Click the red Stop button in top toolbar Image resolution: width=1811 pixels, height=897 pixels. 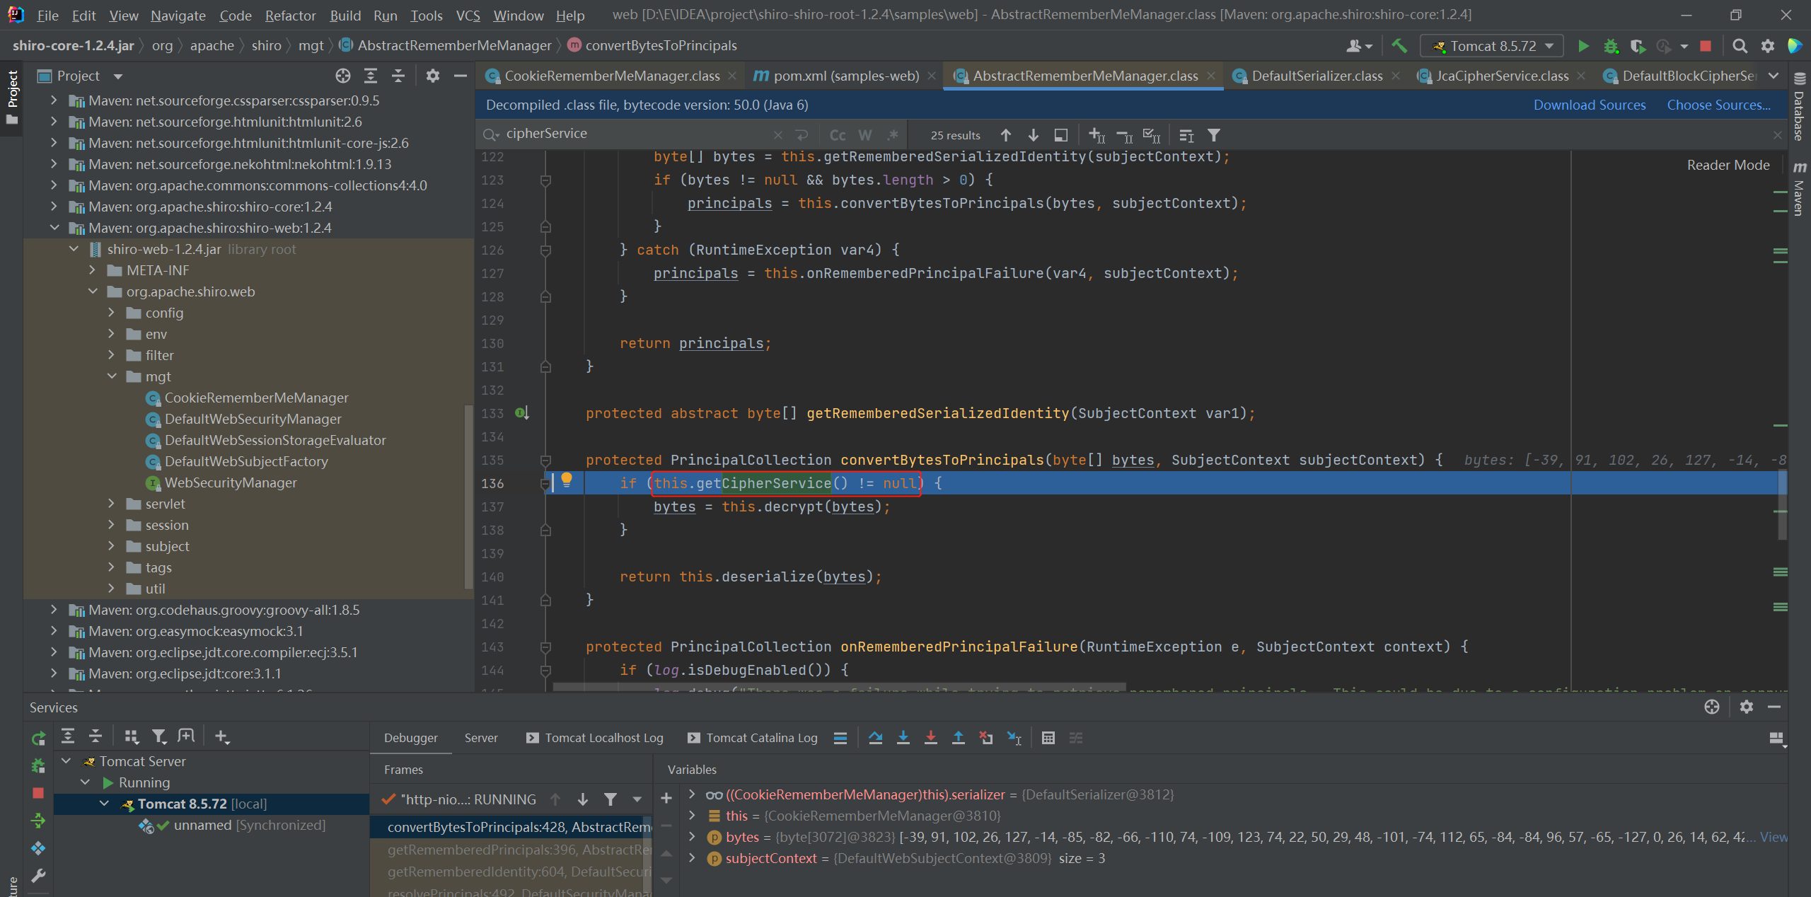pyautogui.click(x=1706, y=46)
